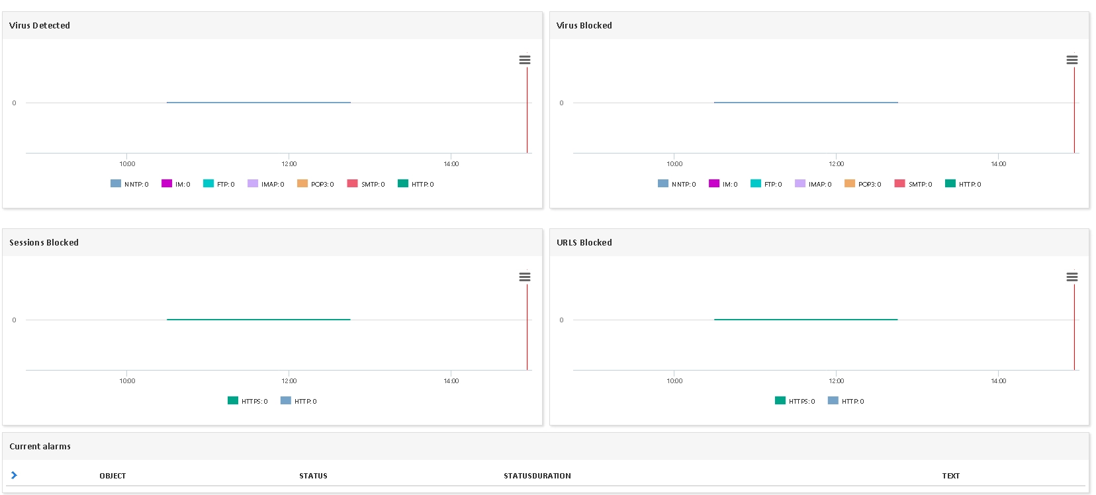Click the blue data line in Virus Detected chart

pos(259,103)
